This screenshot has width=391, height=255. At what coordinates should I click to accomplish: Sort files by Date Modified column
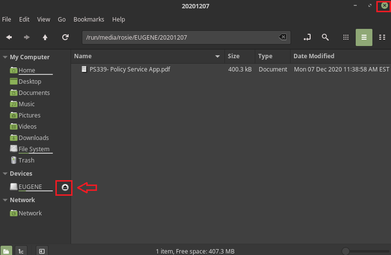point(341,56)
